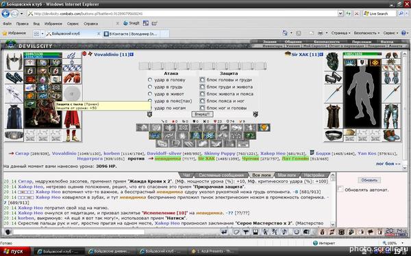Click the helmet equipment slot of Vovaldinio
Viewport: 411px width, 256px height.
coord(14,61)
